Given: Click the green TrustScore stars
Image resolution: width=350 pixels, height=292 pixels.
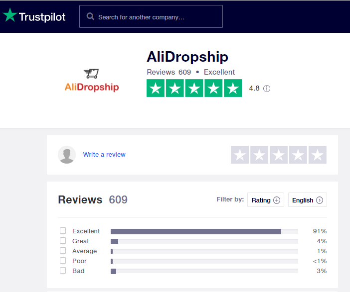Looking at the screenshot, I should (x=194, y=88).
